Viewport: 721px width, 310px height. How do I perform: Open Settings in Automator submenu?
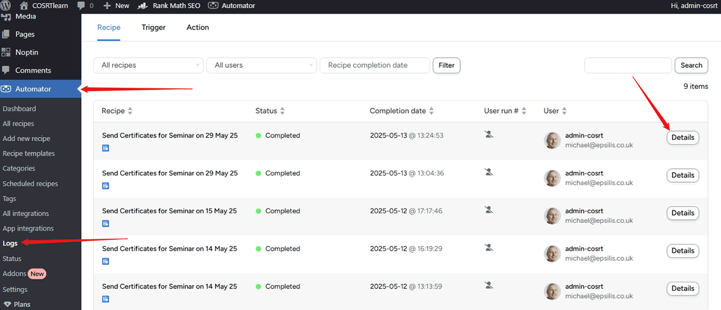click(15, 290)
